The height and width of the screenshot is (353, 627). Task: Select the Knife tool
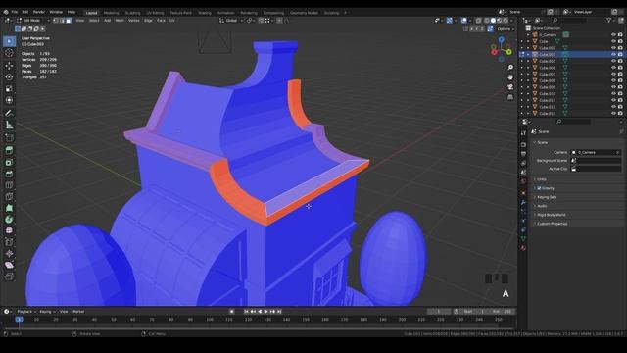pyautogui.click(x=9, y=196)
